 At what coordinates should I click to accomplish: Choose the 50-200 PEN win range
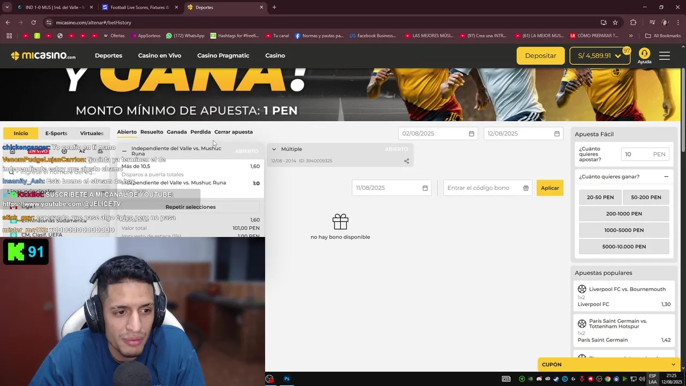pos(646,197)
